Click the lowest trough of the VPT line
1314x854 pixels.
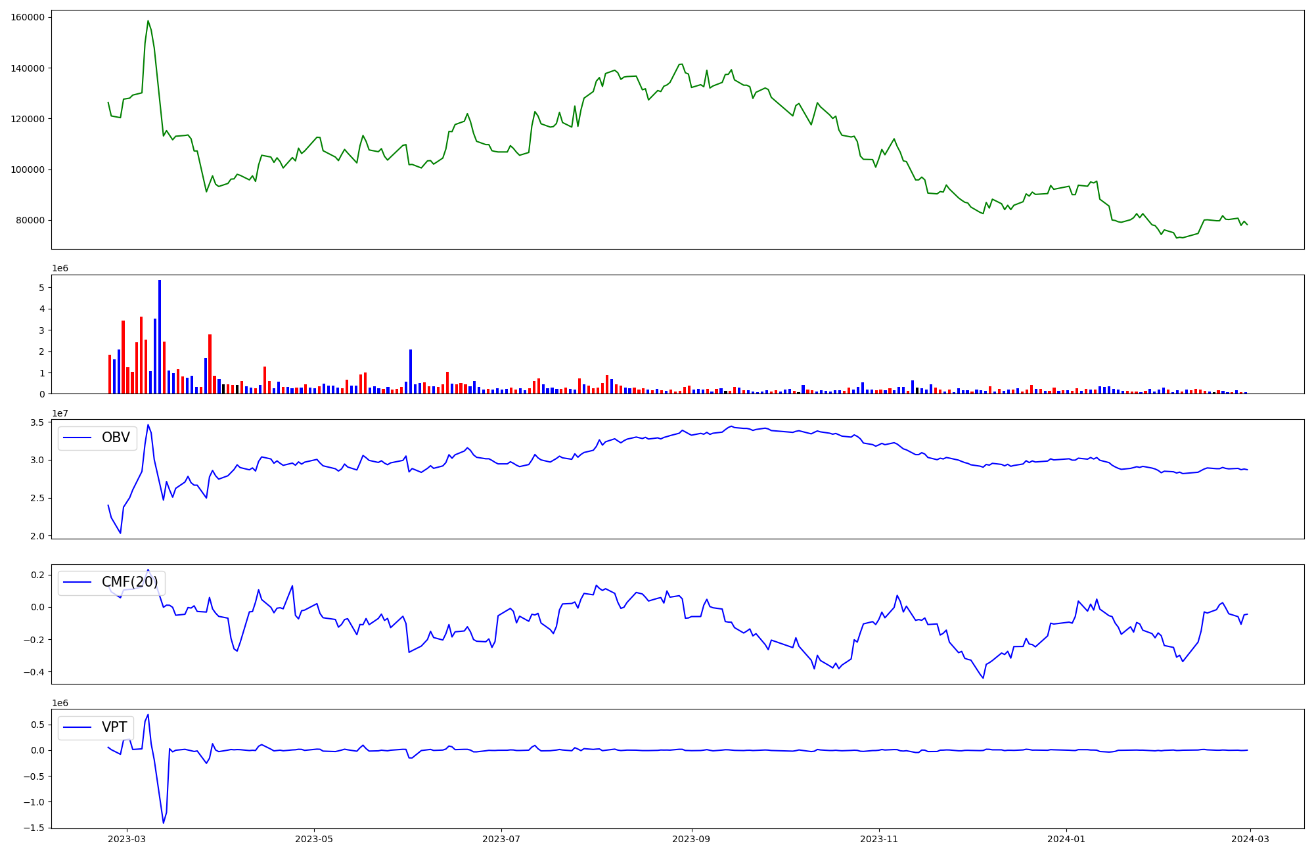click(x=164, y=822)
